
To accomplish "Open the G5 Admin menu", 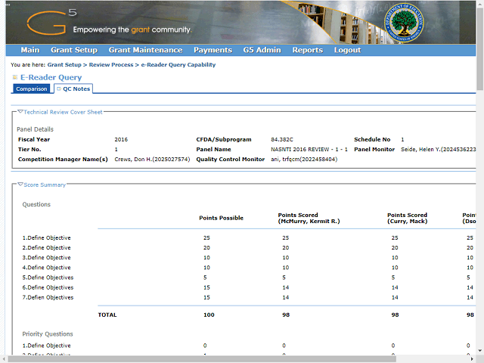I will 262,50.
